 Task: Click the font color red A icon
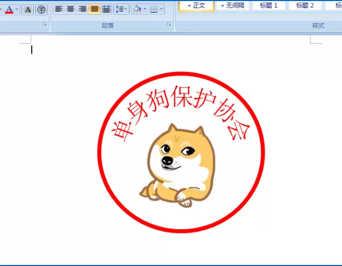click(x=9, y=9)
